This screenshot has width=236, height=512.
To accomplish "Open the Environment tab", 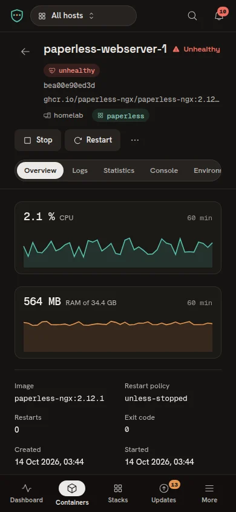I will click(207, 170).
